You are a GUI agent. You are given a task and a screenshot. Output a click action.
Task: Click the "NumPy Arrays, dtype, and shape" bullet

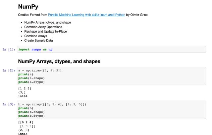(48, 22)
